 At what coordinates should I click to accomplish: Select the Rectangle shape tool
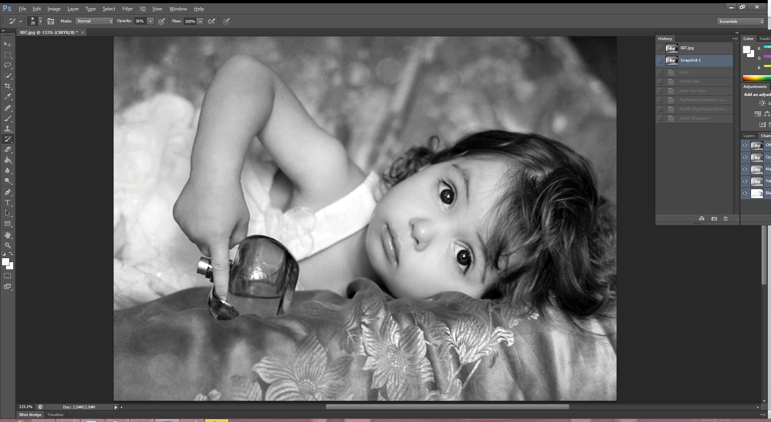pyautogui.click(x=8, y=224)
